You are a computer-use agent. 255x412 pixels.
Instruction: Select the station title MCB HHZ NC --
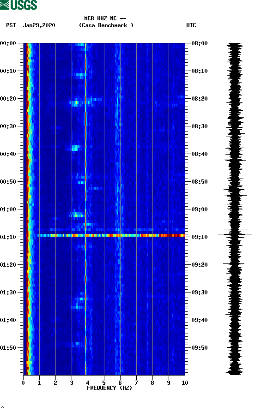point(105,18)
